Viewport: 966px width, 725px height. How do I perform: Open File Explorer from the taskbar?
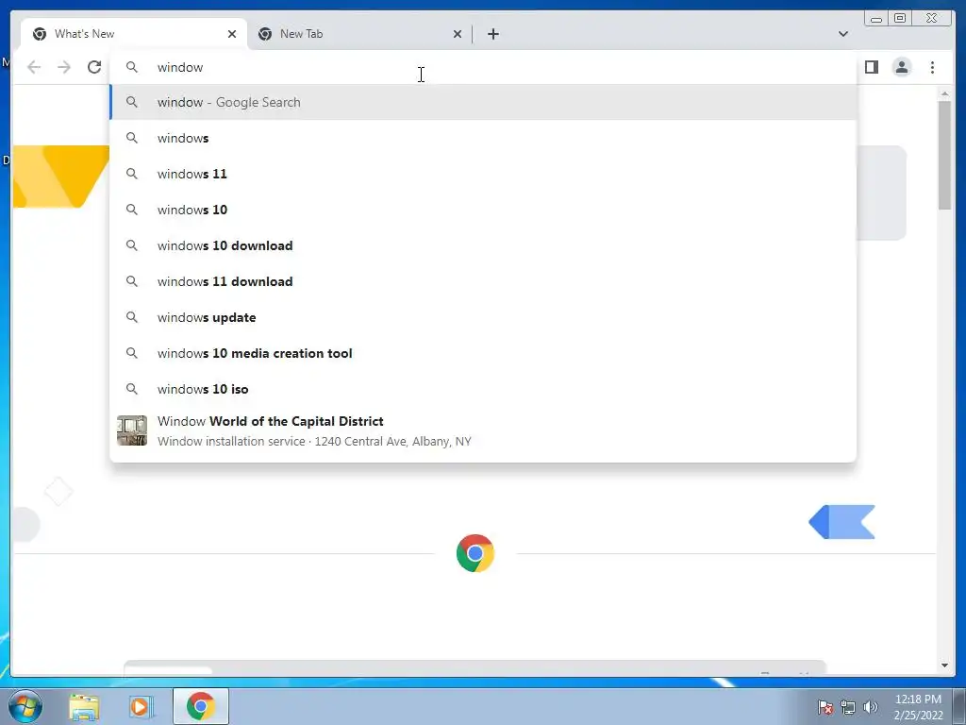click(x=84, y=706)
